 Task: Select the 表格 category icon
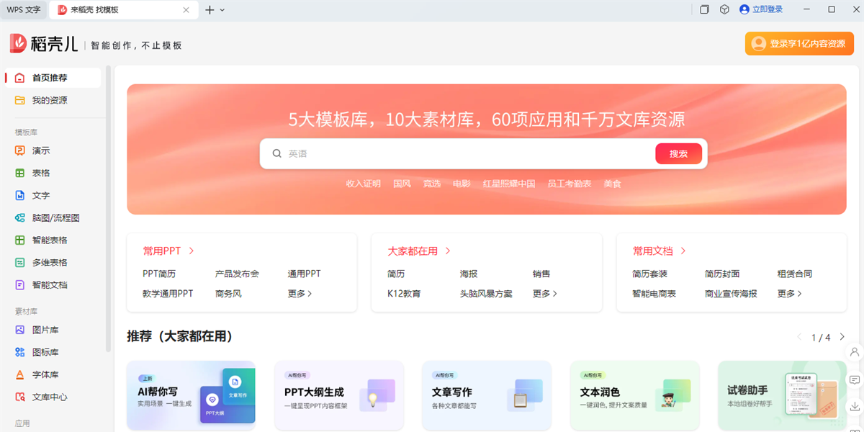[40, 172]
